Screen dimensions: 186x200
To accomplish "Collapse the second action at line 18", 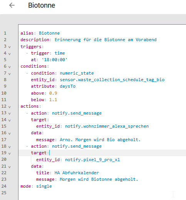I will (9, 147).
